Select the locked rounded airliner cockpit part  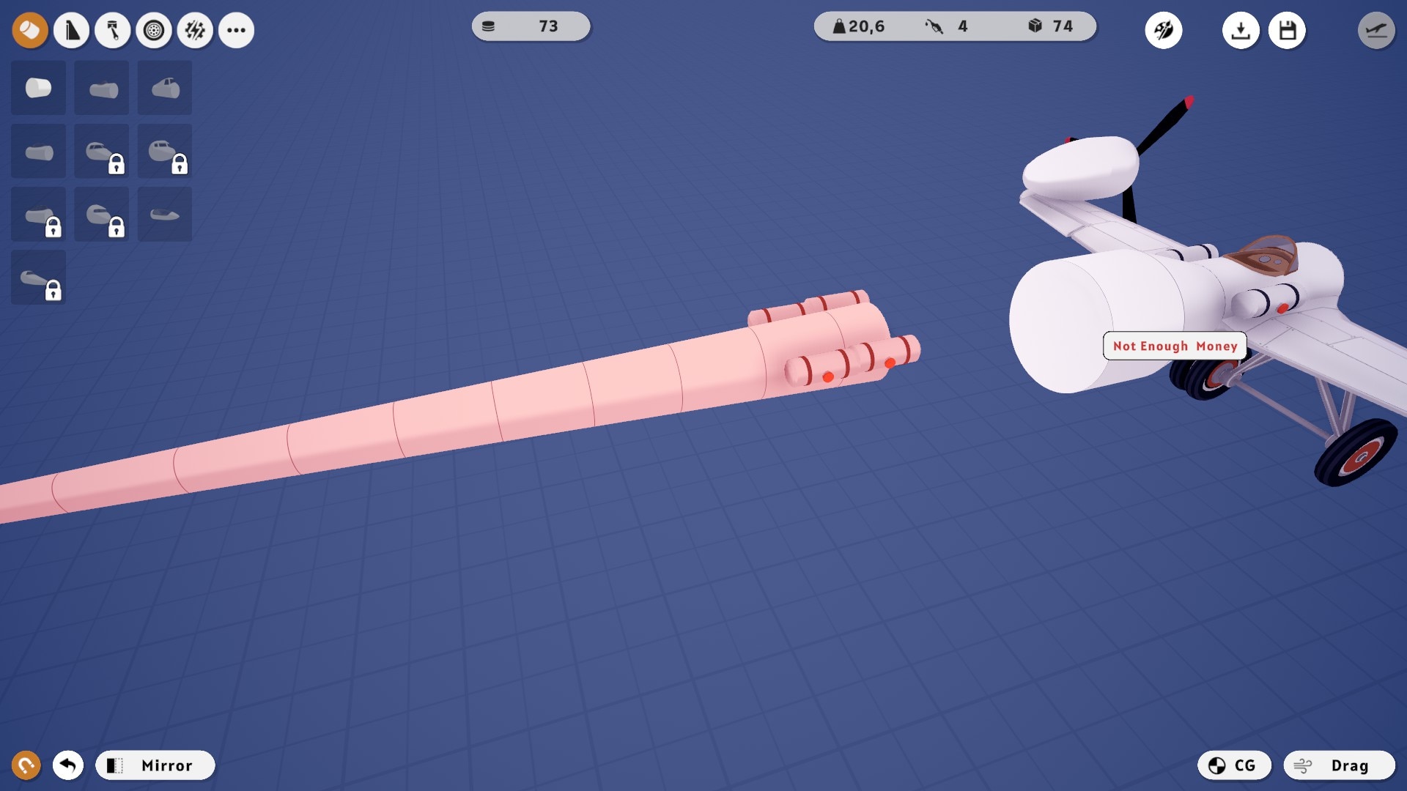165,151
